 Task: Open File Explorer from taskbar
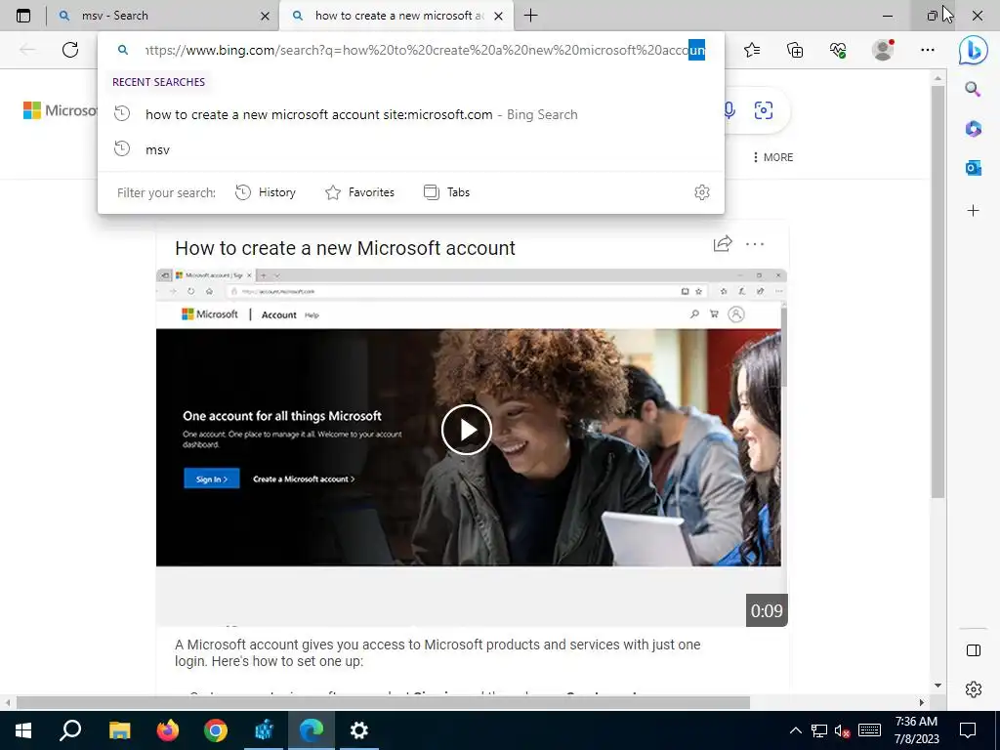point(119,730)
